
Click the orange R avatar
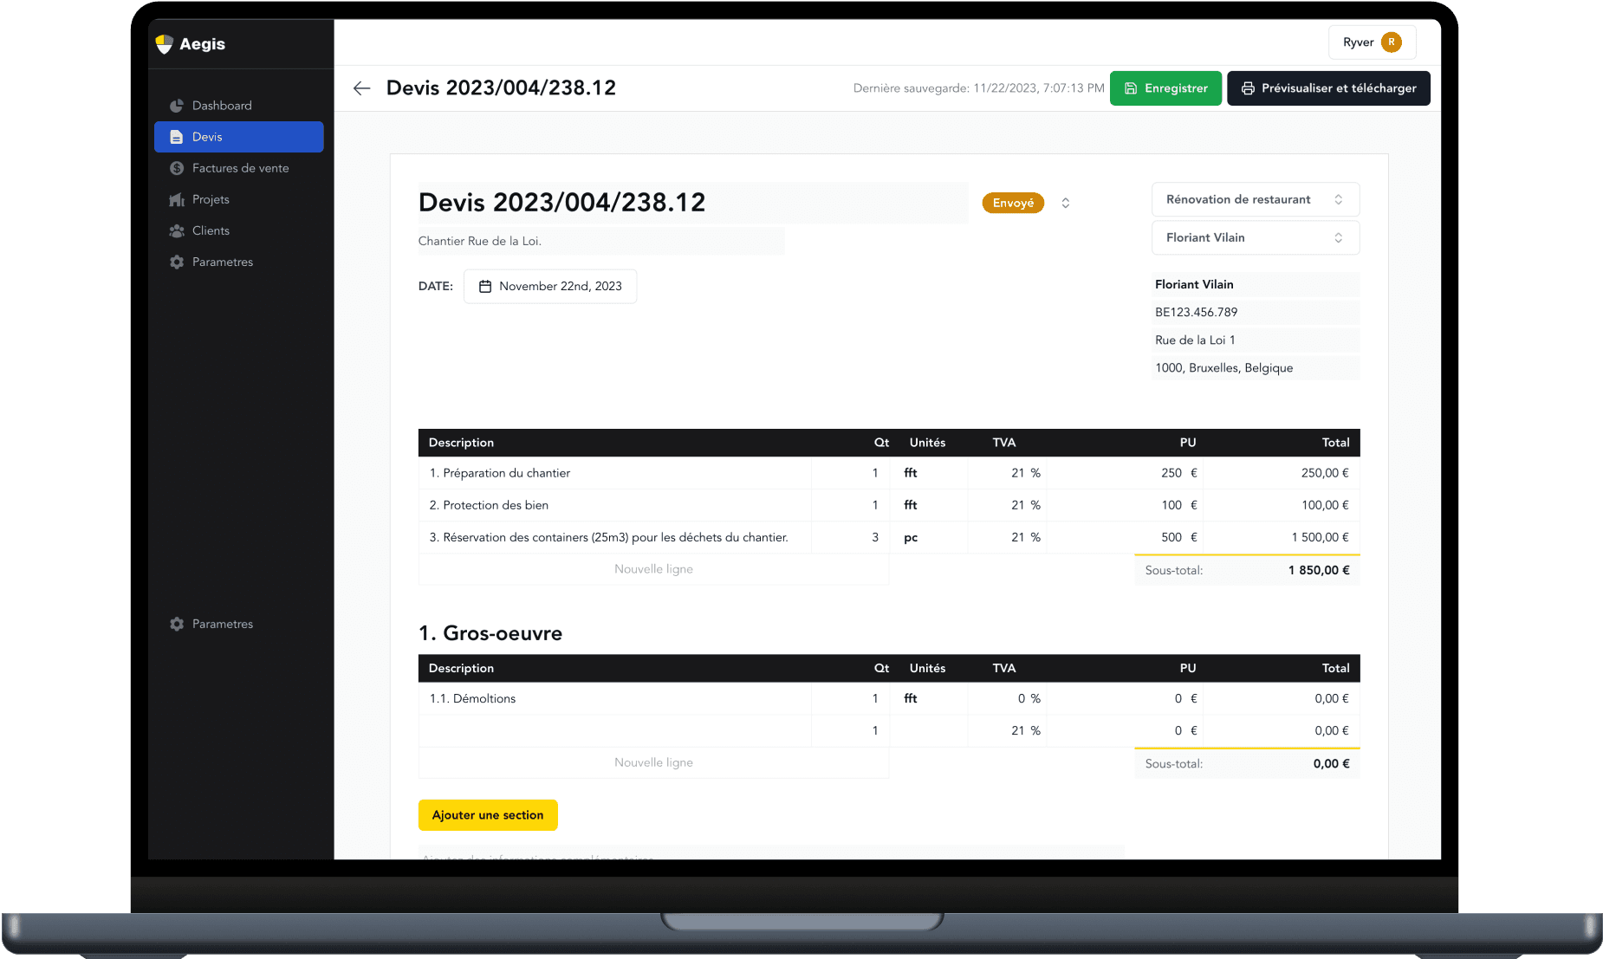pyautogui.click(x=1392, y=42)
